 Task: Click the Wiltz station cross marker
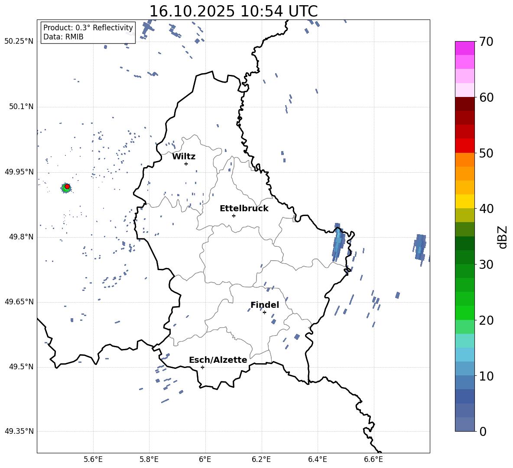point(186,164)
